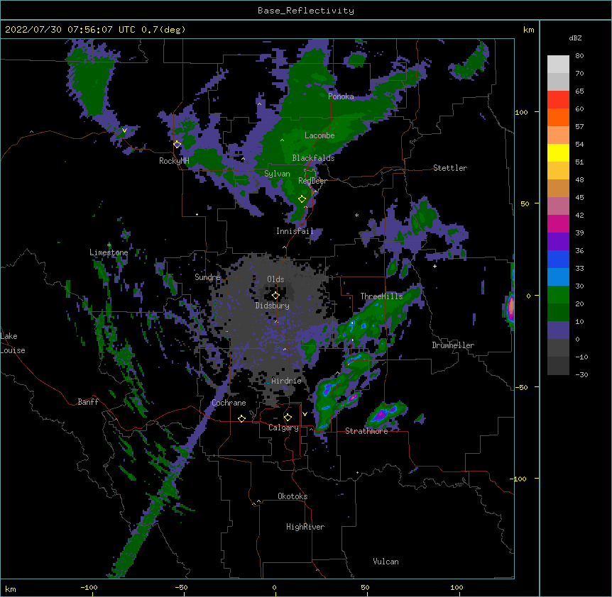Click the orange legend swatch between 60 and 57

click(558, 117)
